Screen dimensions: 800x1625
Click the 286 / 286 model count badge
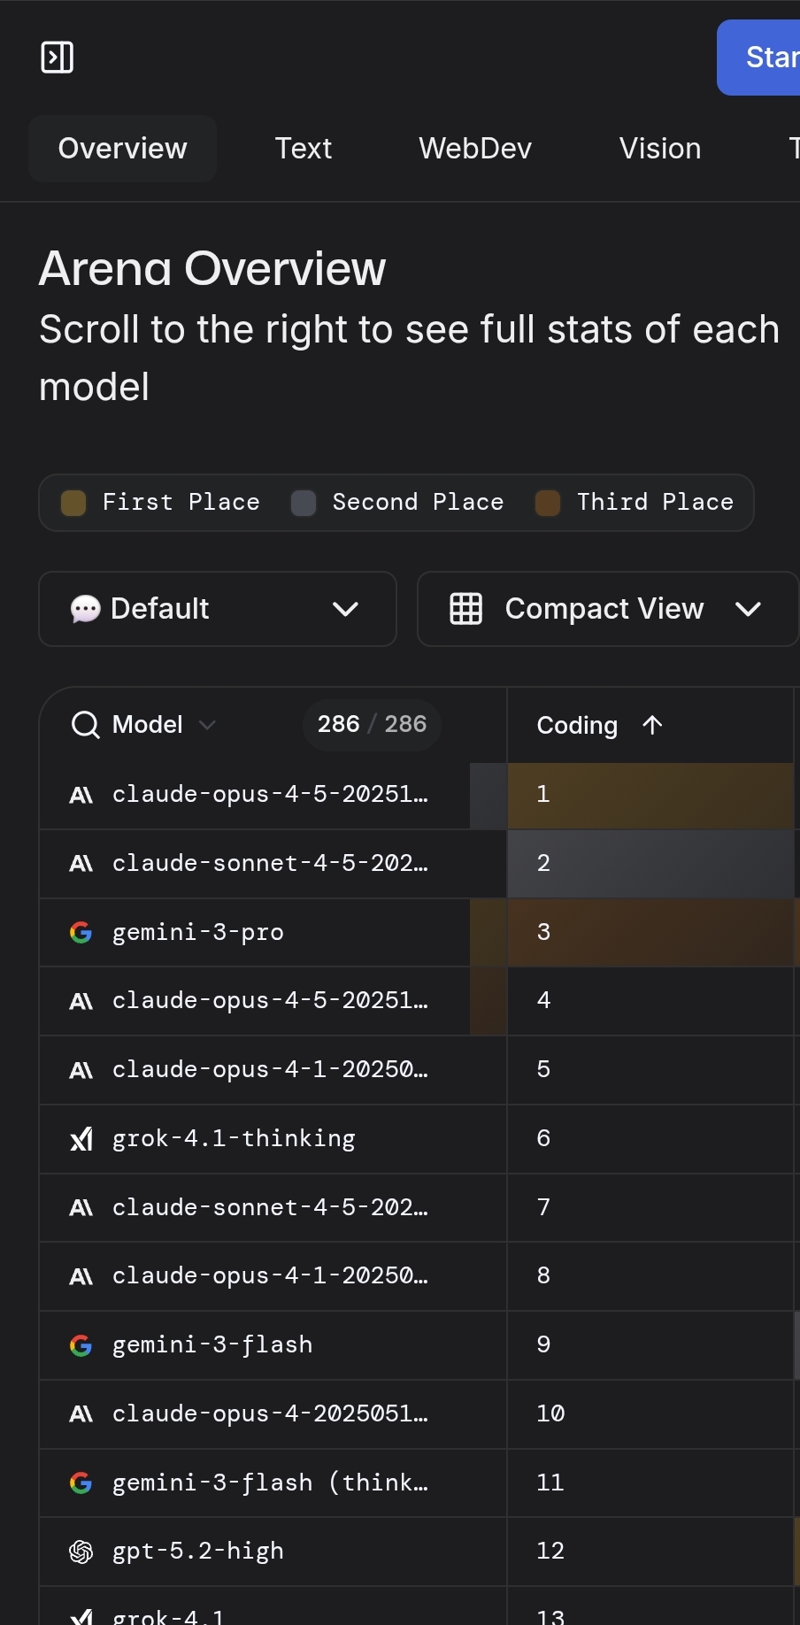pyautogui.click(x=372, y=725)
